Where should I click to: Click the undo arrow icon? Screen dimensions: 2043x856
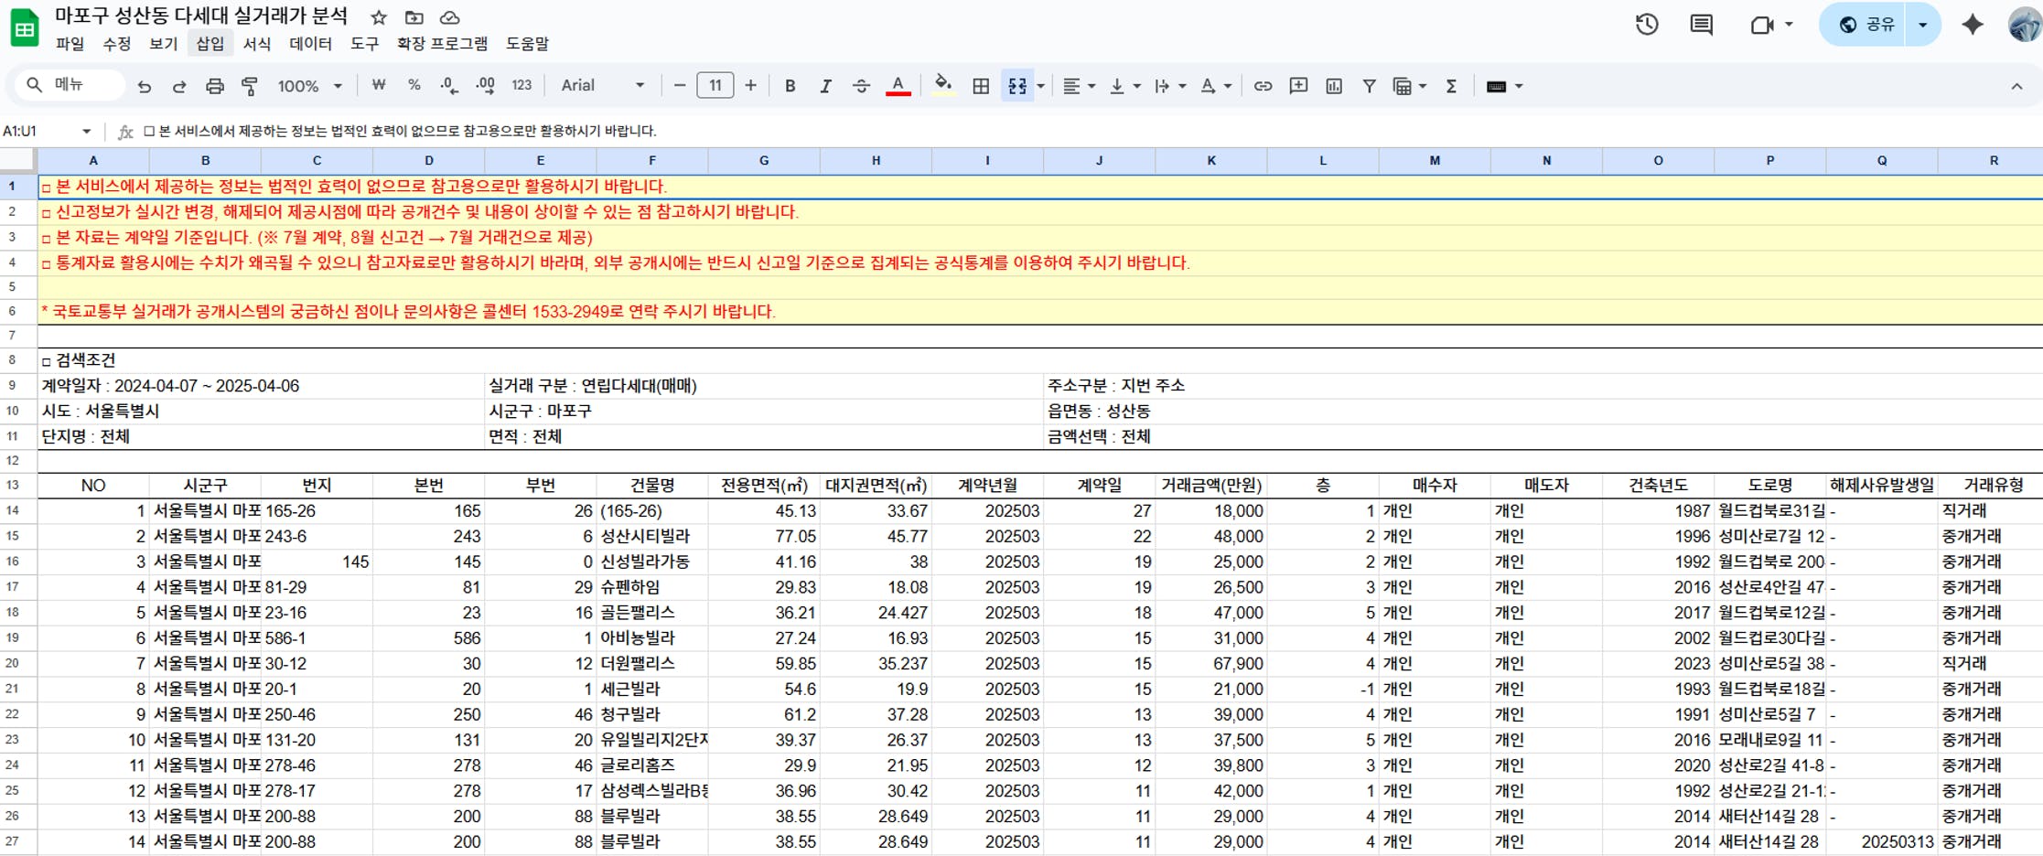[144, 86]
